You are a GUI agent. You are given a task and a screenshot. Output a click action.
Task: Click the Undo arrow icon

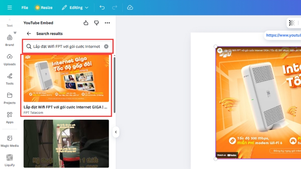click(102, 8)
